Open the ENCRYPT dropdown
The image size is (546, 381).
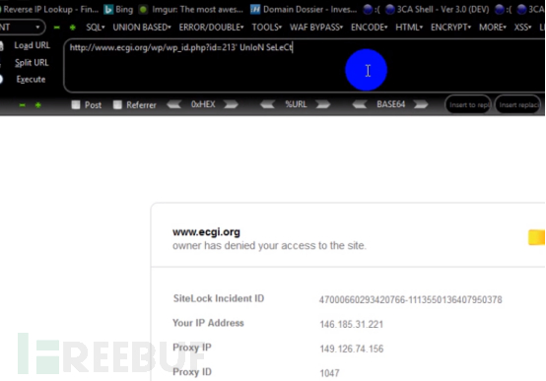click(450, 28)
